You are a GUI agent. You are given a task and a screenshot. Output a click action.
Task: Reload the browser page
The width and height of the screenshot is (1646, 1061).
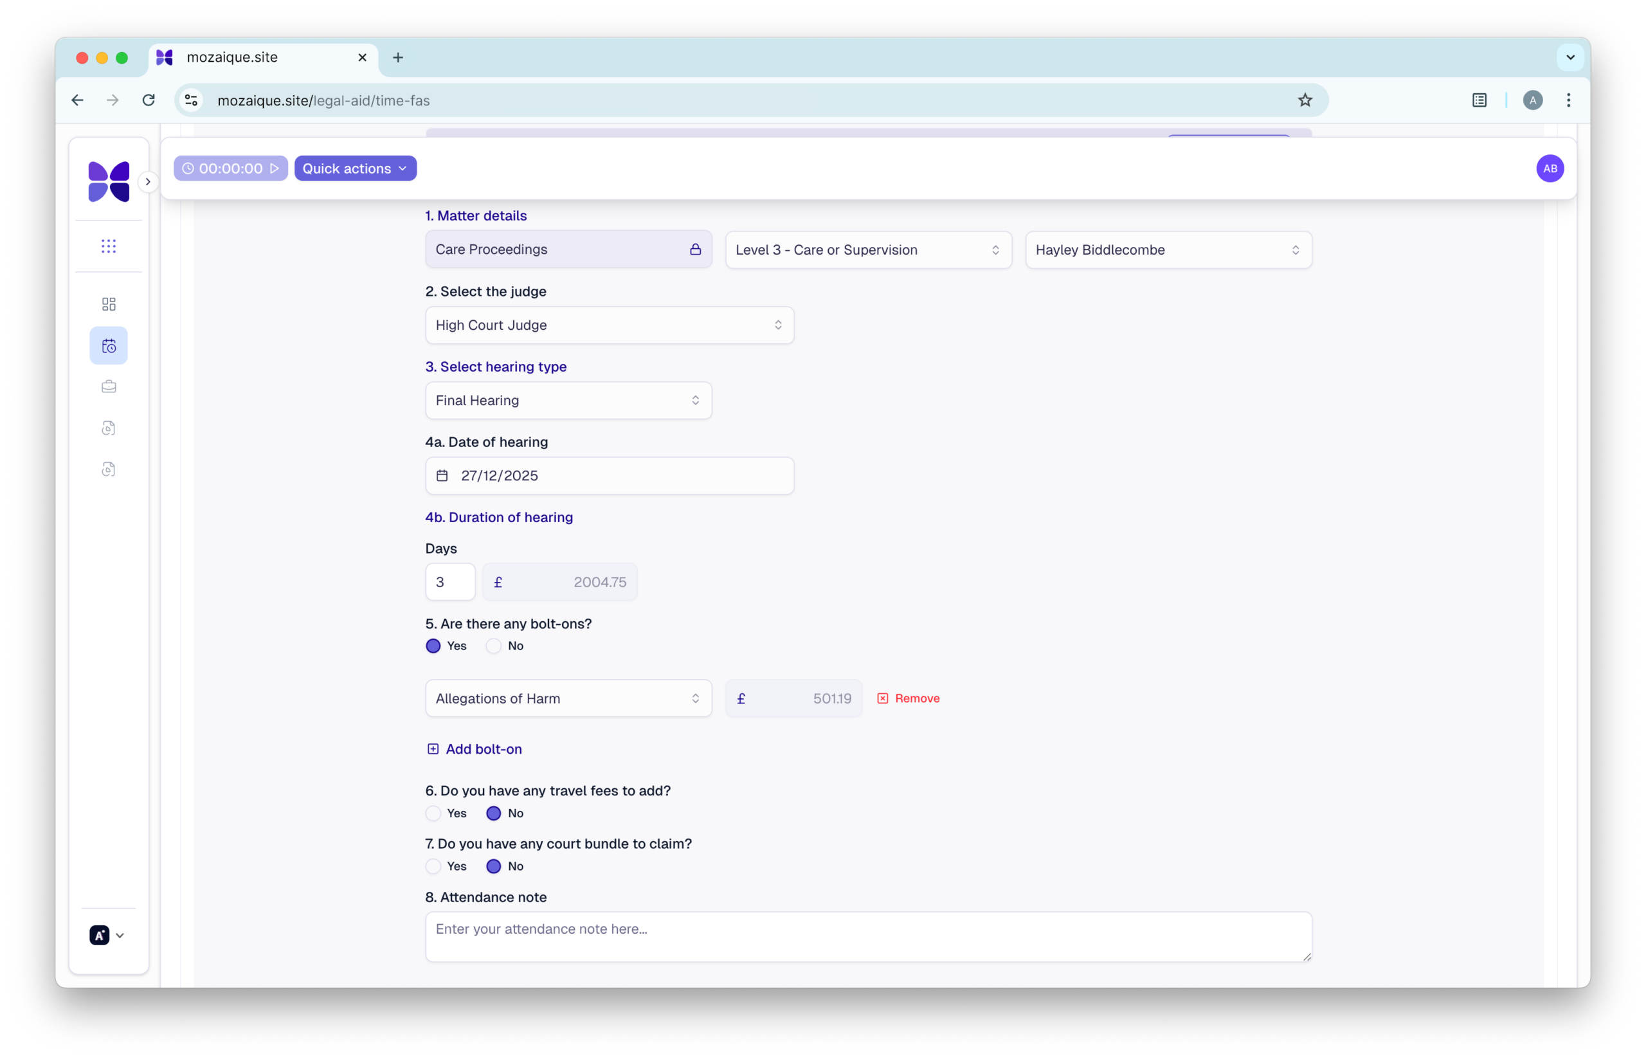pos(148,100)
